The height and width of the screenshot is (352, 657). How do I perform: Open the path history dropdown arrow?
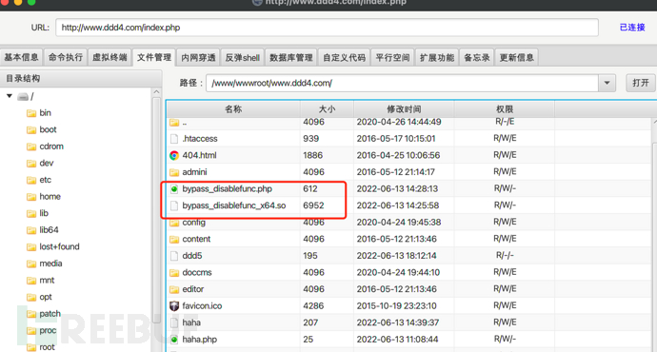[x=607, y=83]
